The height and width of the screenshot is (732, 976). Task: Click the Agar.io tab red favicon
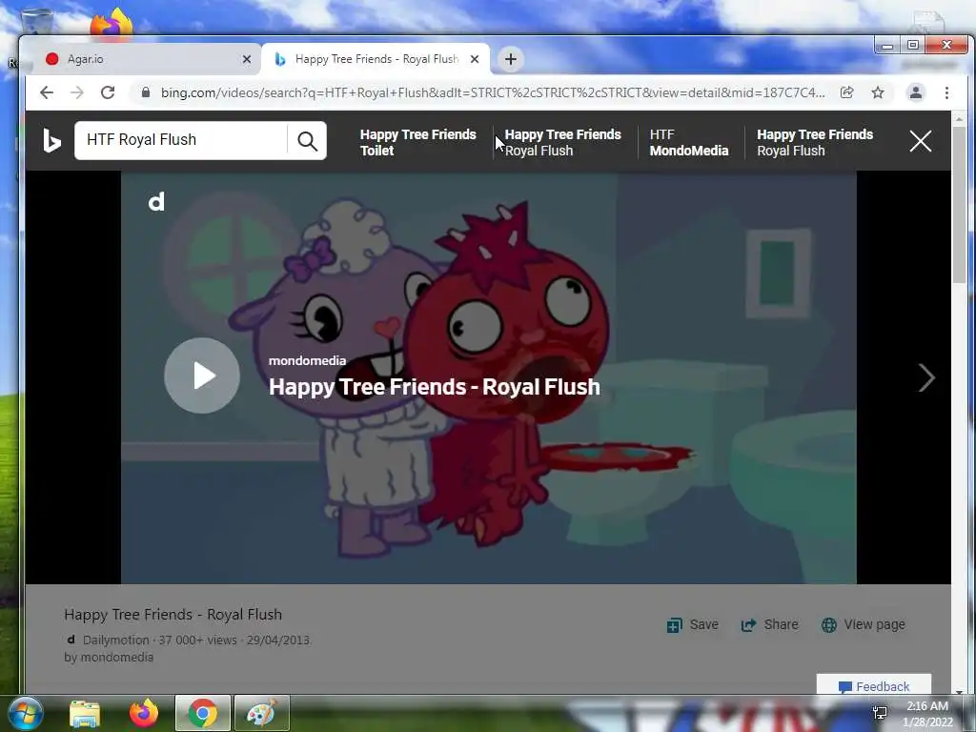pyautogui.click(x=52, y=59)
